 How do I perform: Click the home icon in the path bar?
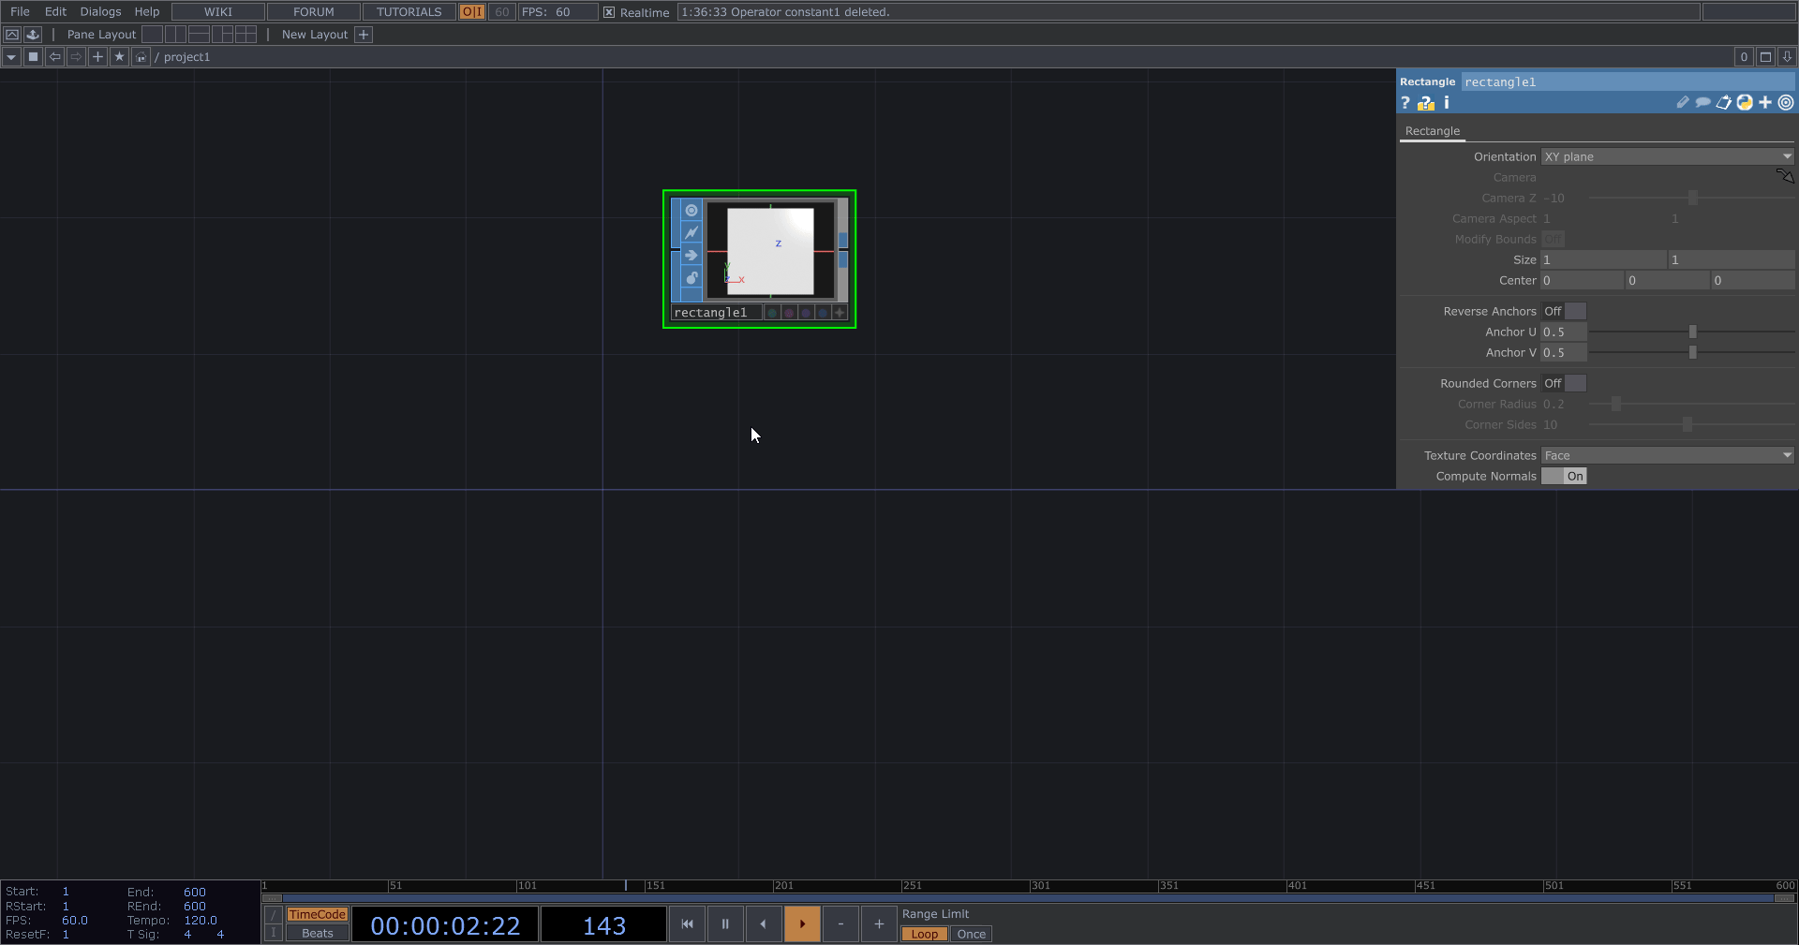141,57
